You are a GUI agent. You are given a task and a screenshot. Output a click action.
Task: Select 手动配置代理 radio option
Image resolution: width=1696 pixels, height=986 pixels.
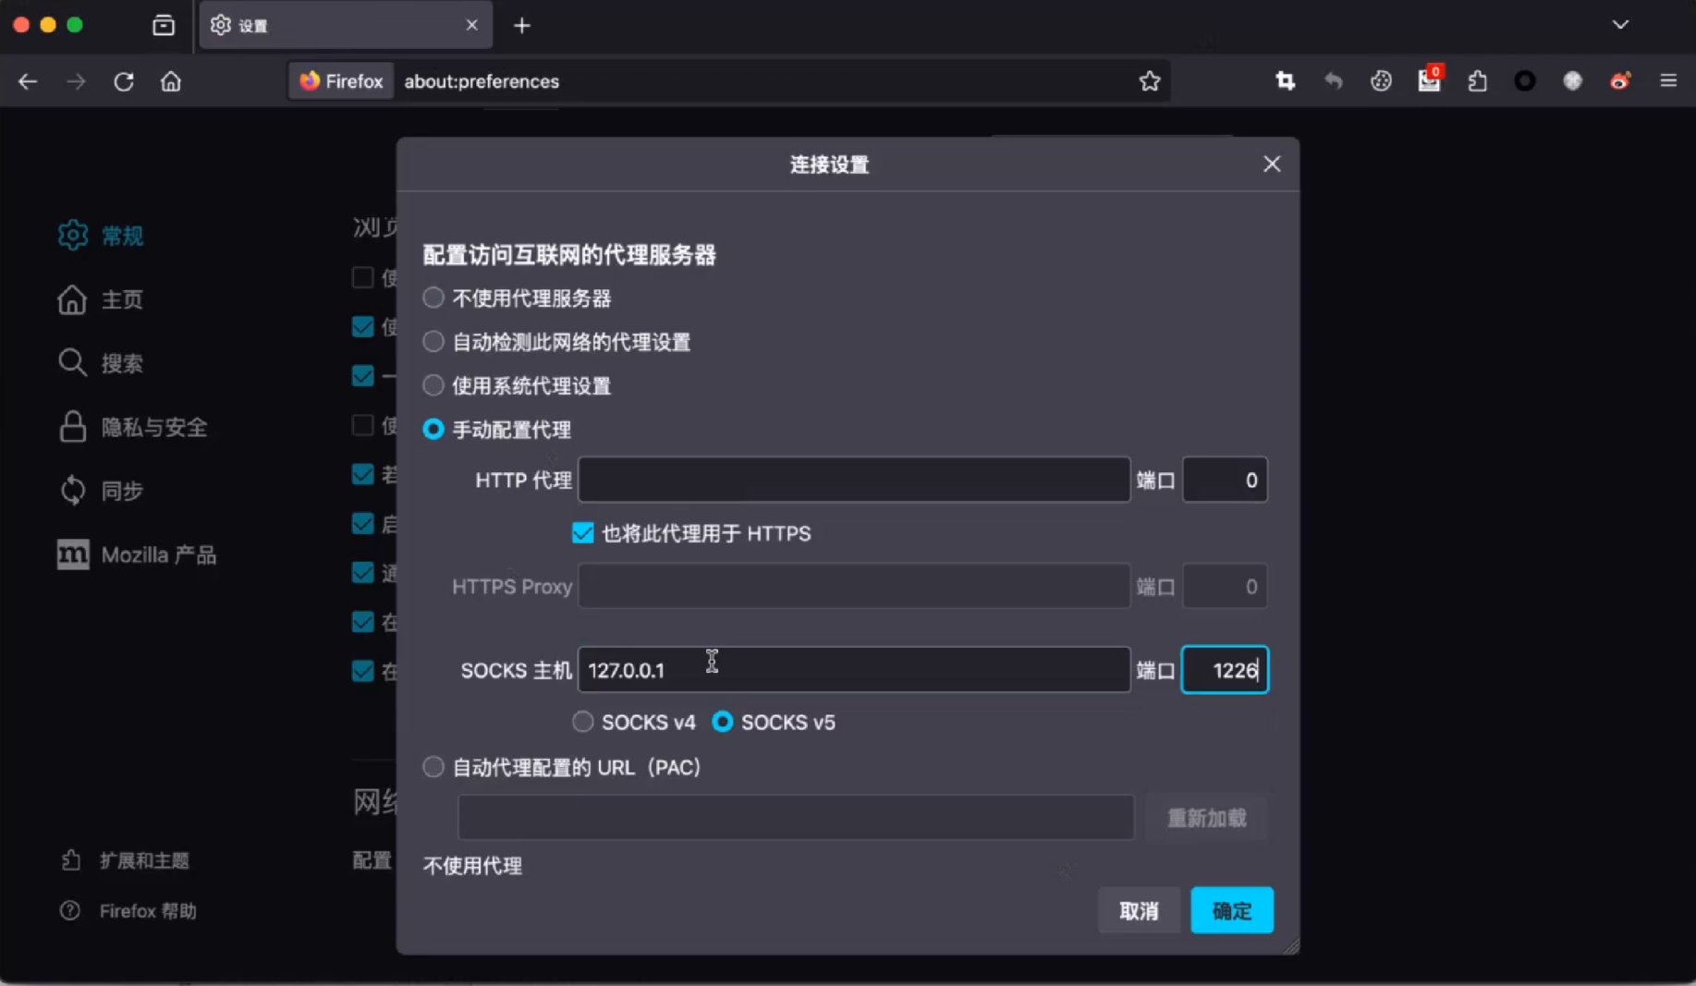[x=433, y=429]
